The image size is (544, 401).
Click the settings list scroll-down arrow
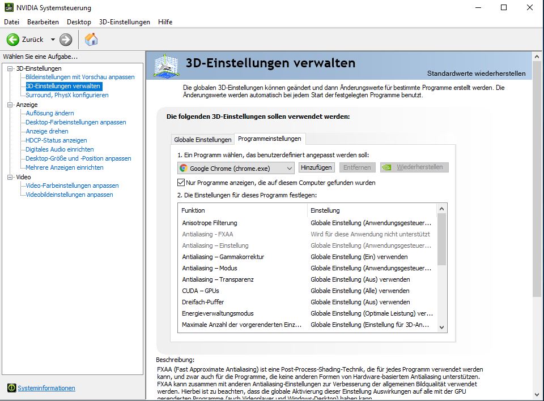[x=441, y=327]
